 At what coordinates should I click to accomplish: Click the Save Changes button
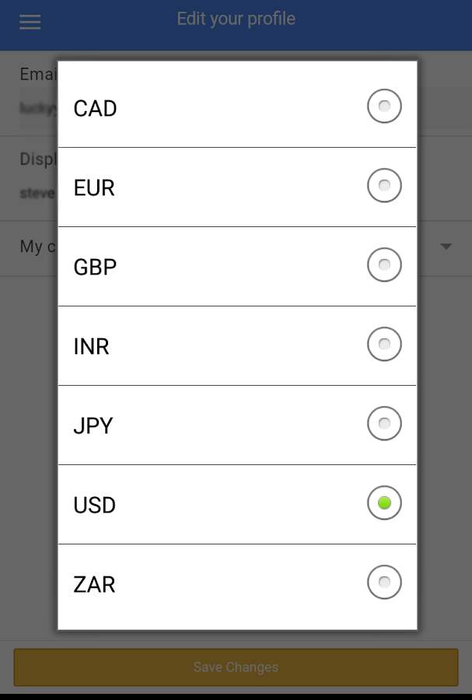point(236,667)
